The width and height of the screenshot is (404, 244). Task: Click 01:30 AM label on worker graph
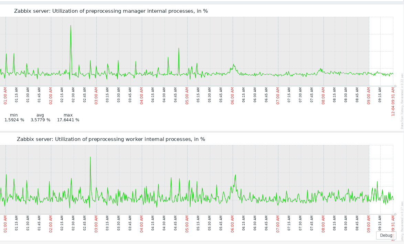coord(28,223)
